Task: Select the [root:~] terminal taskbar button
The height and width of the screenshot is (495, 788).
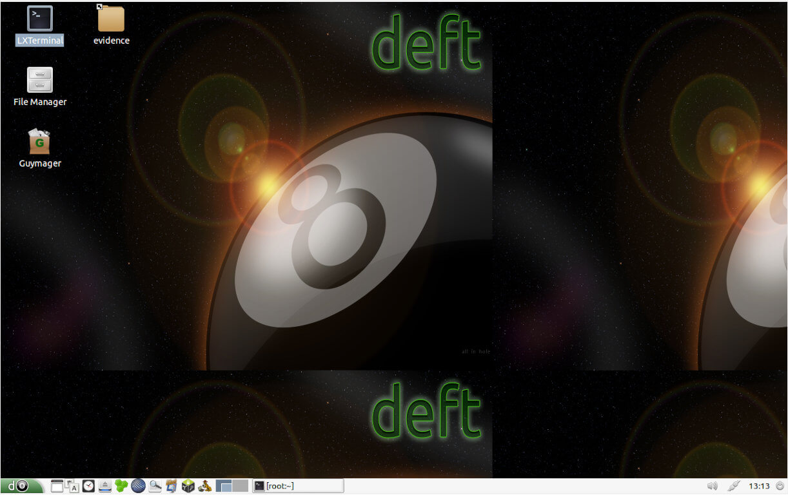Action: 297,486
